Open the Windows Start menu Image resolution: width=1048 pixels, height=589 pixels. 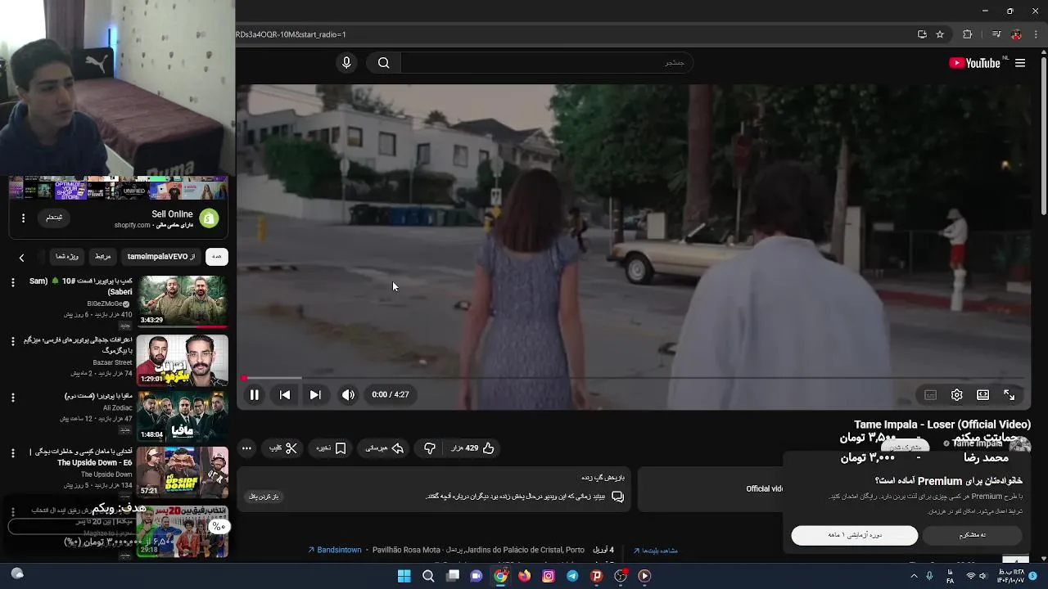click(x=404, y=576)
